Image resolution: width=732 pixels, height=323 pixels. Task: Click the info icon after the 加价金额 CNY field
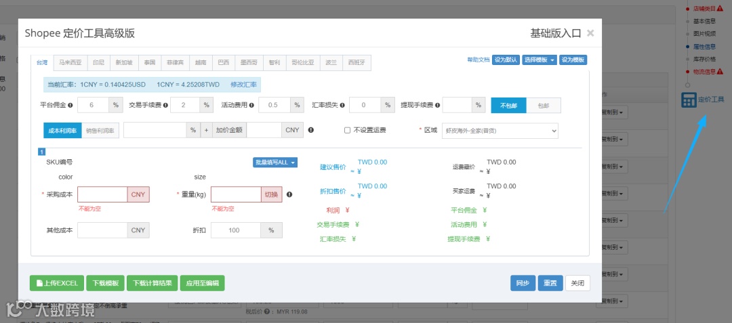click(x=310, y=130)
